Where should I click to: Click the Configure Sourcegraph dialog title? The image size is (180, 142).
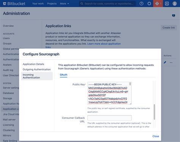pyautogui.click(x=41, y=54)
